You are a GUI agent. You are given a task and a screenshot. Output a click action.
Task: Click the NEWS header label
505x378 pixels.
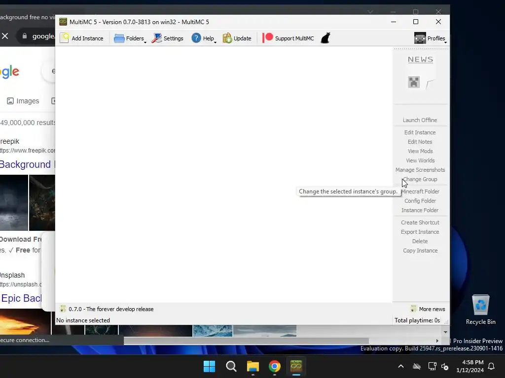pyautogui.click(x=420, y=60)
